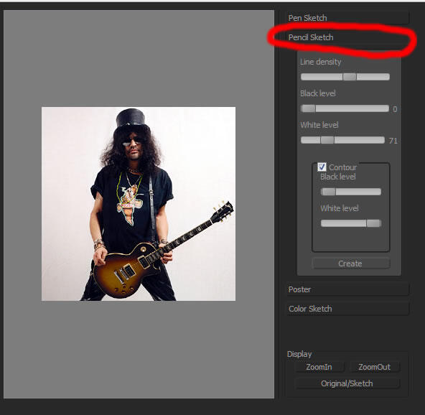Click the Black level slider showing 0

point(345,108)
